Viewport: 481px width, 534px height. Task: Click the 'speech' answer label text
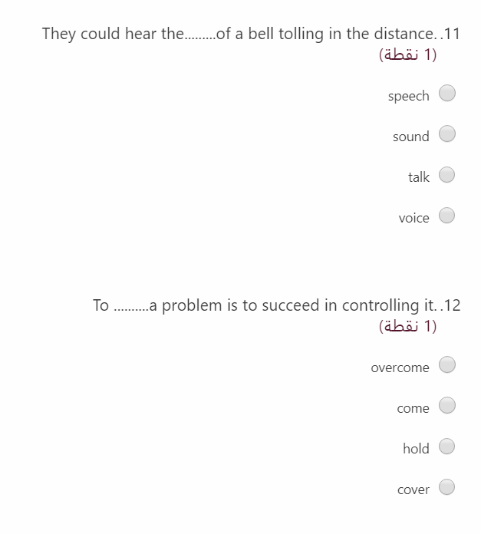[408, 97]
